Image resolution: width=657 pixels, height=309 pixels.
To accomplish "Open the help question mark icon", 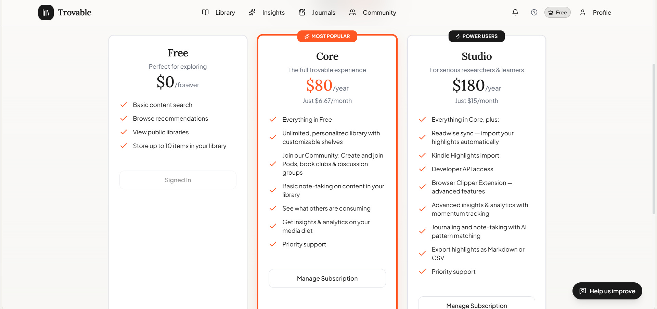I will pyautogui.click(x=534, y=12).
